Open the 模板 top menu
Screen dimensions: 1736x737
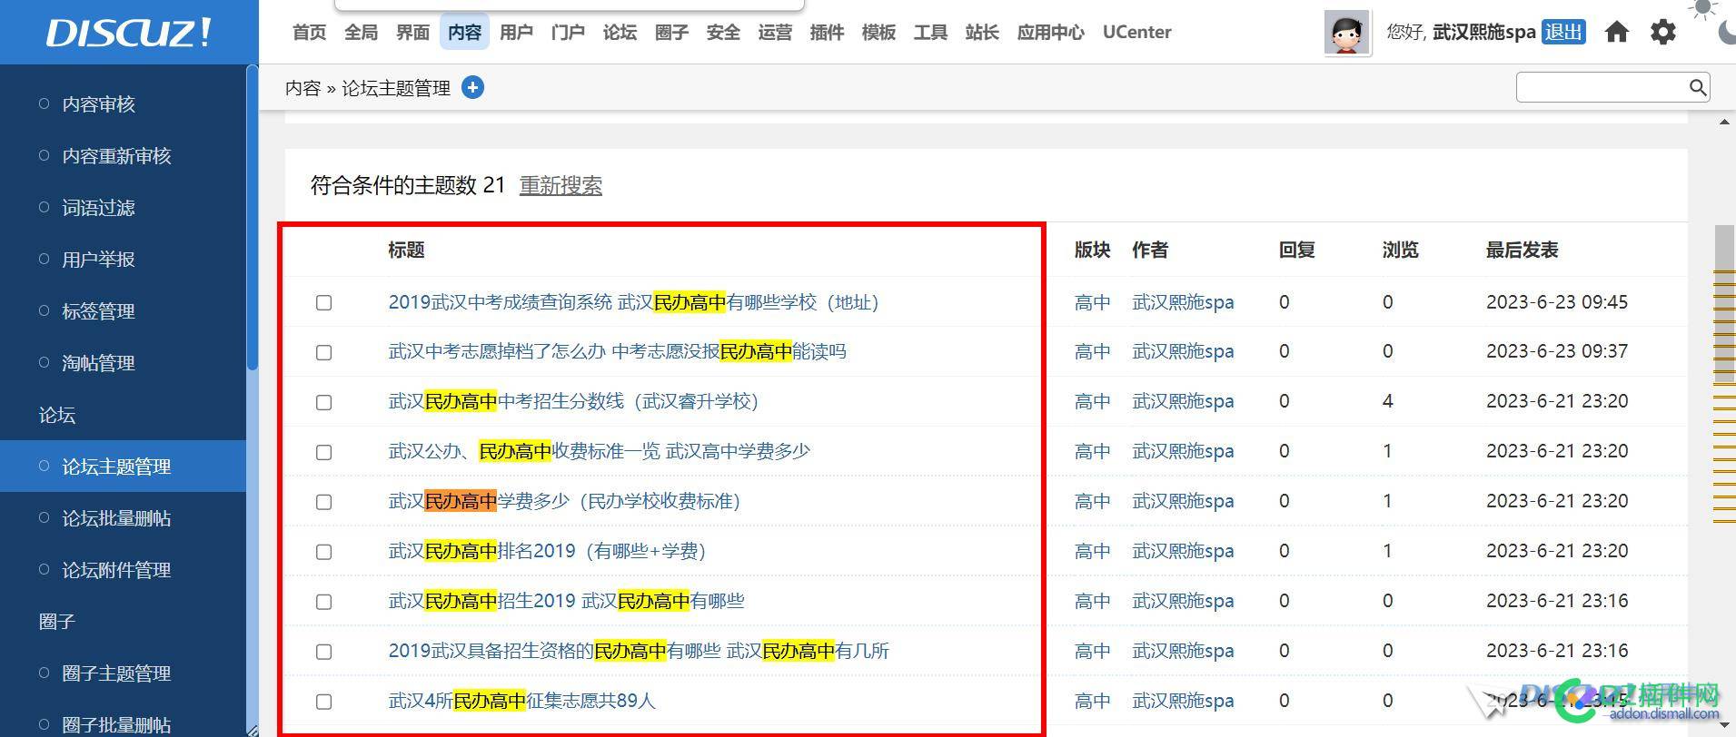click(x=878, y=32)
